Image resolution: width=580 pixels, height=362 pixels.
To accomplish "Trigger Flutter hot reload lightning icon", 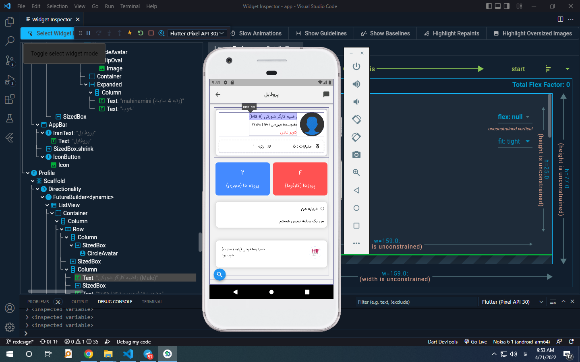I will 130,33.
